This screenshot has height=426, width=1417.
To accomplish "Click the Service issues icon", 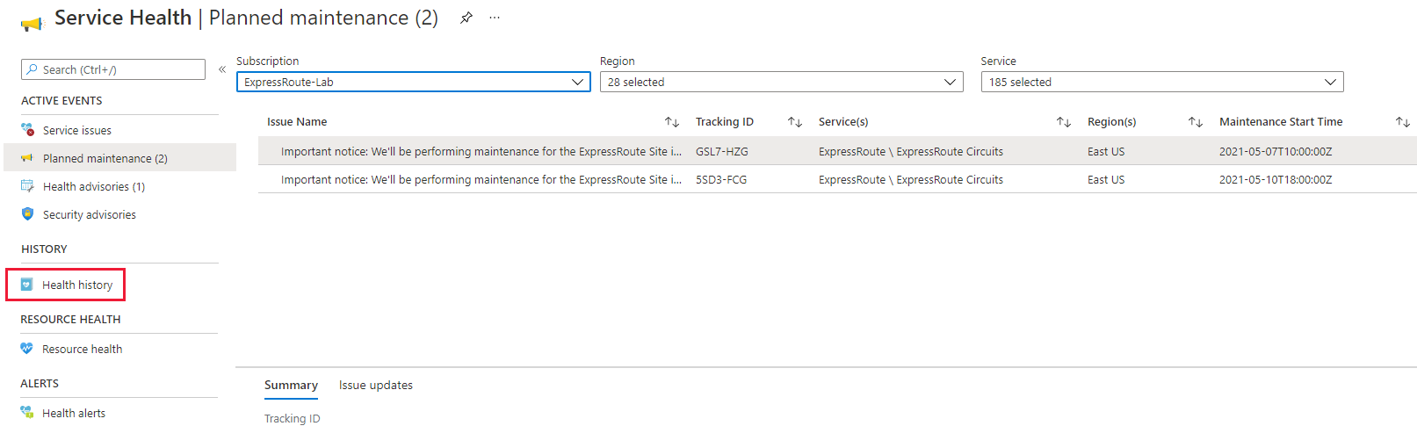I will (27, 130).
